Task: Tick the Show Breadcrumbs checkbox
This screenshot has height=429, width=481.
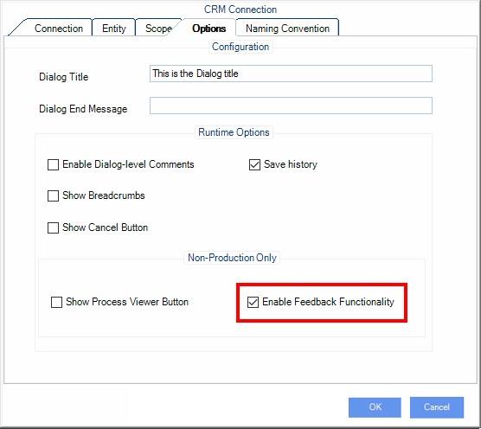Action: click(x=53, y=195)
